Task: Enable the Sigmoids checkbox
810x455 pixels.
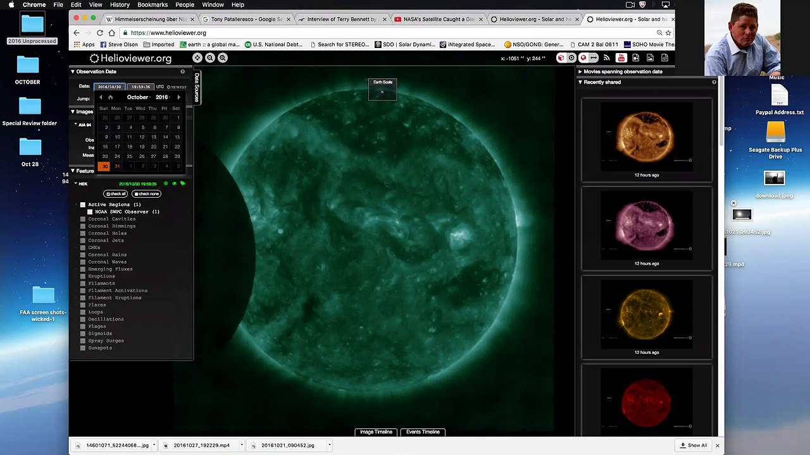Action: (83, 334)
